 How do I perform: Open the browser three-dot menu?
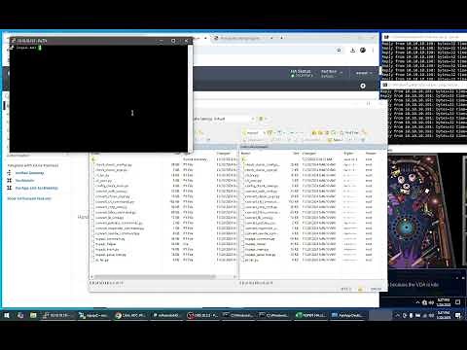[x=374, y=51]
